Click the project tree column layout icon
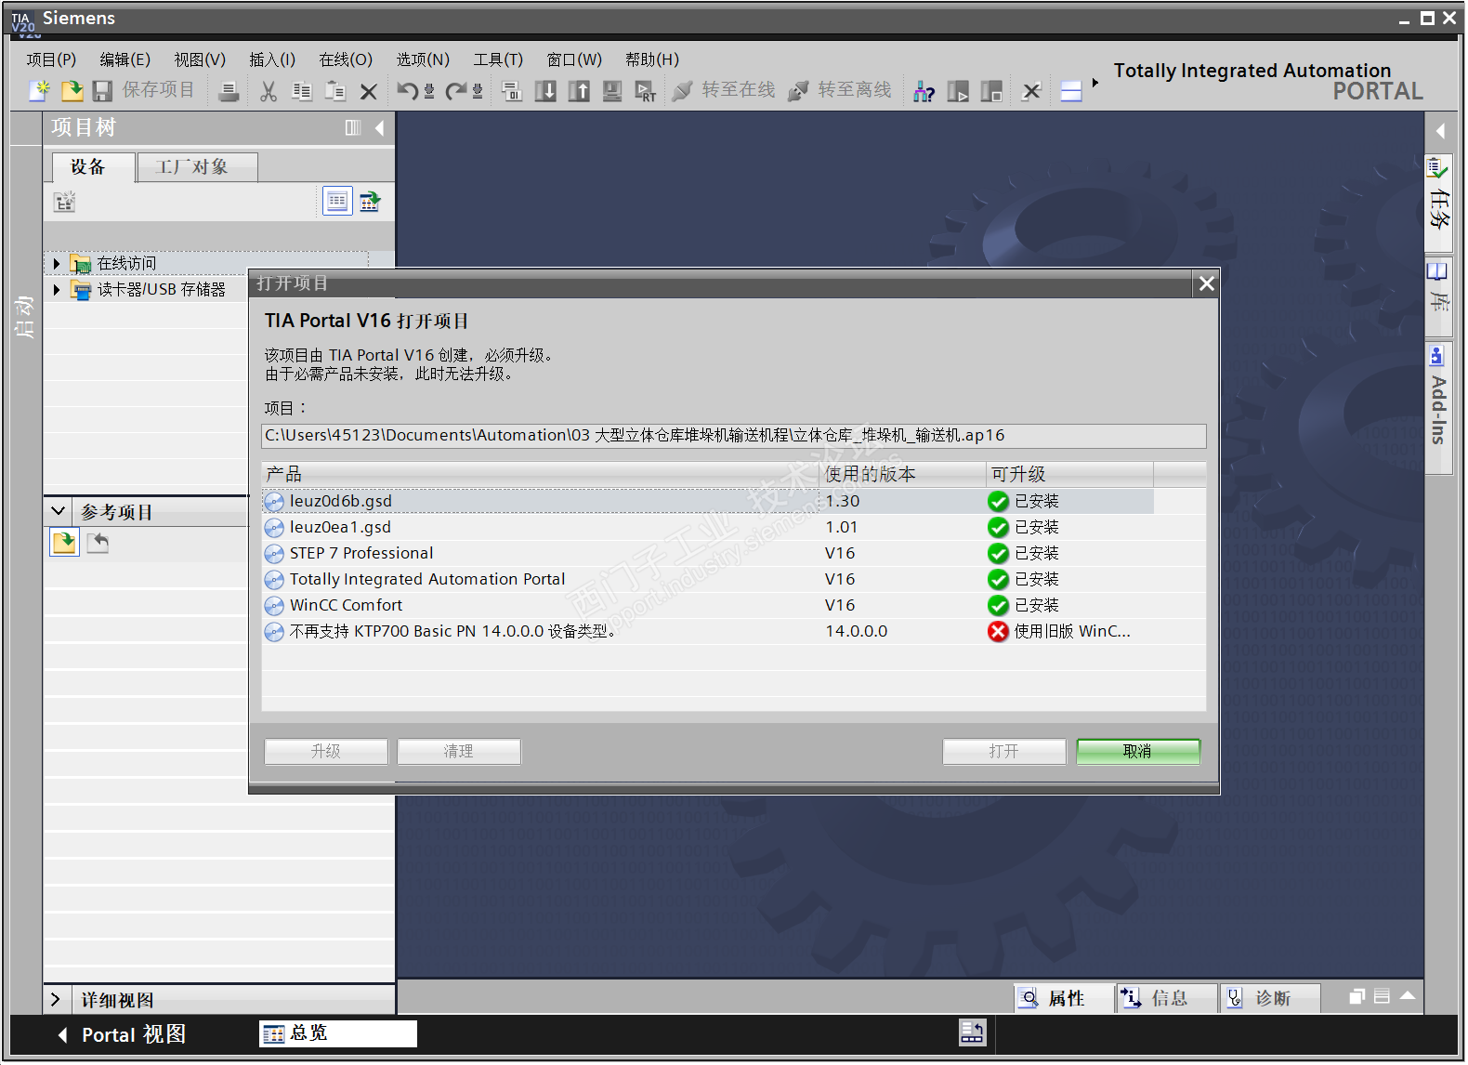This screenshot has height=1065, width=1468. point(353,128)
